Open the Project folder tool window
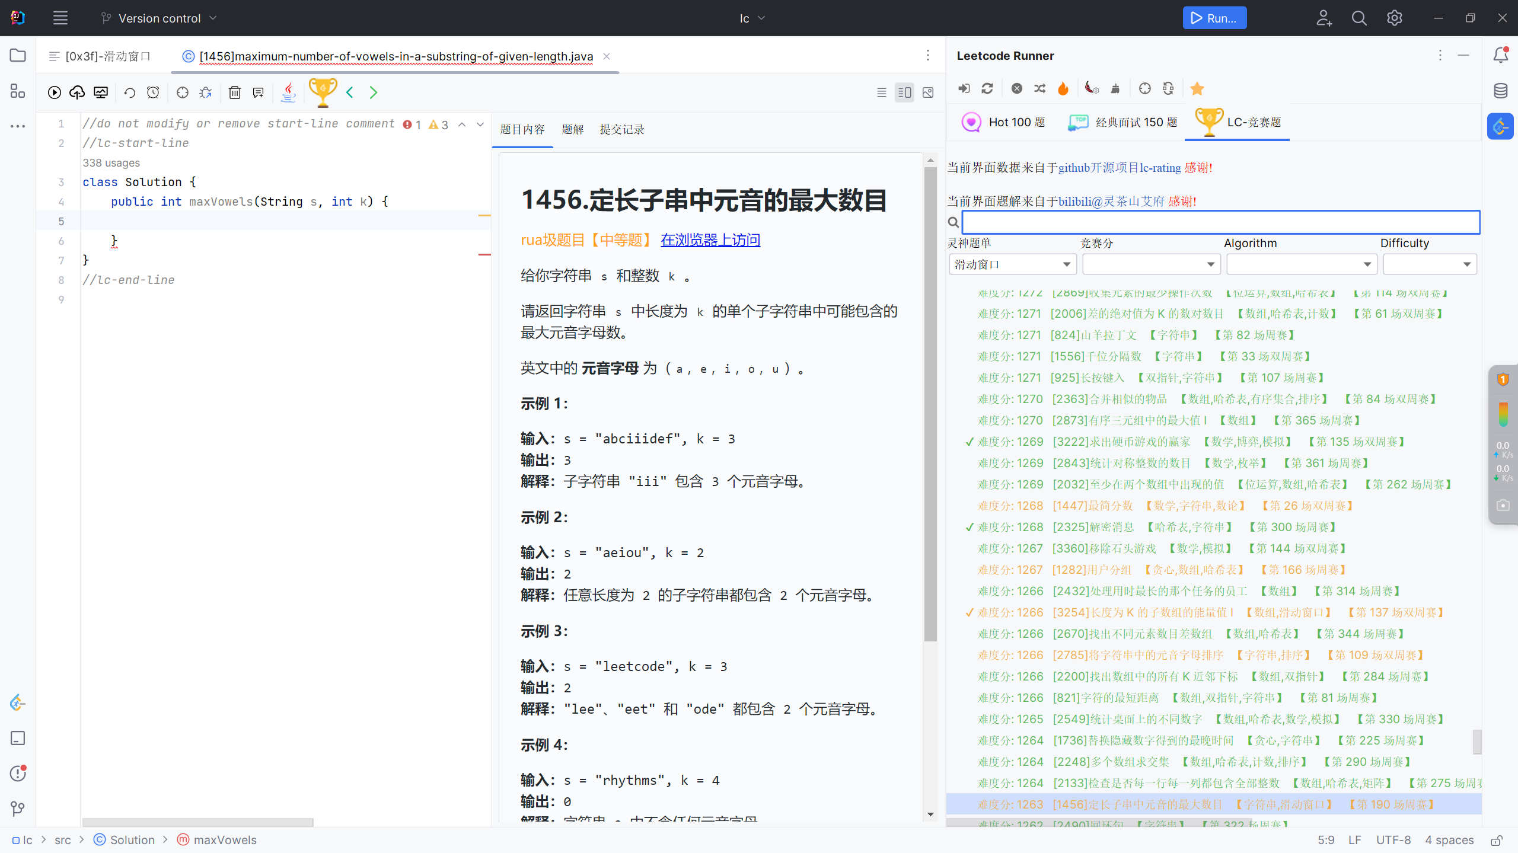 18,56
